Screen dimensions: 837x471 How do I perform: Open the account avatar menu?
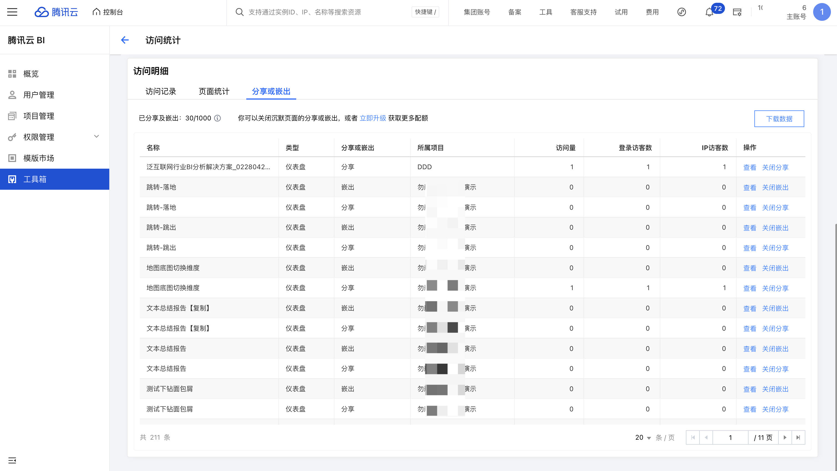[x=821, y=12]
